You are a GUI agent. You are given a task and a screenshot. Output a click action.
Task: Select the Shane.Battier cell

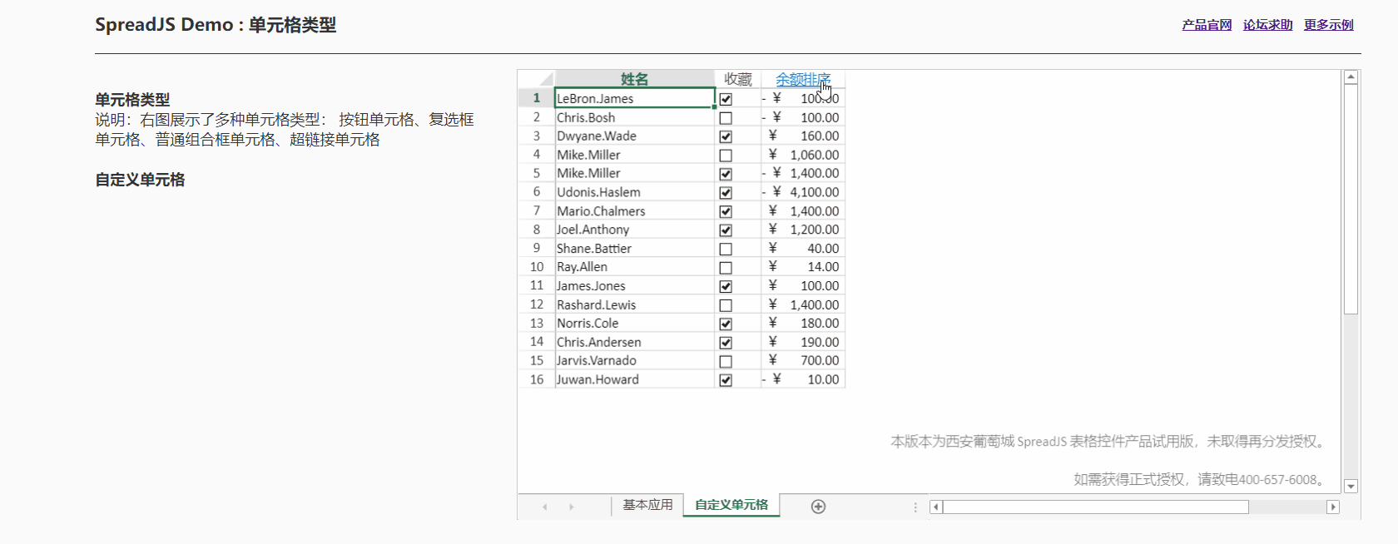(634, 248)
